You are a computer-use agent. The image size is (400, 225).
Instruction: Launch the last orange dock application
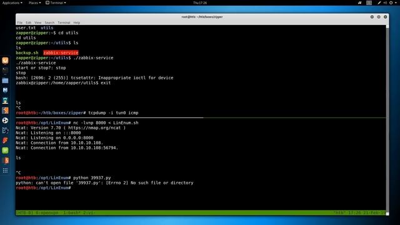point(5,160)
